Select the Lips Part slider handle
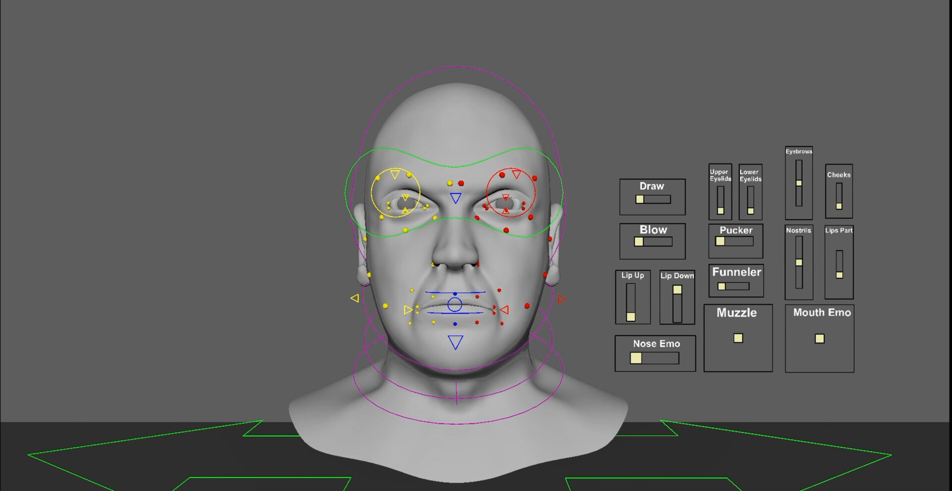The height and width of the screenshot is (491, 952). point(838,274)
